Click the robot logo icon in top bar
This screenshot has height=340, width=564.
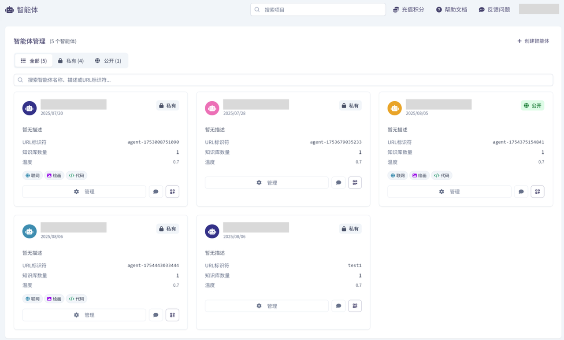(x=9, y=9)
